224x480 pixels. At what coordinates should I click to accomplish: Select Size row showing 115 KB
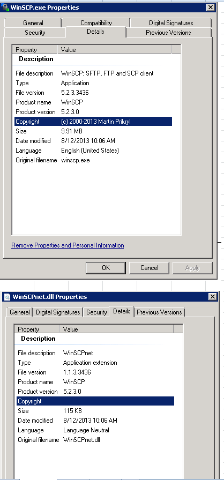click(95, 411)
